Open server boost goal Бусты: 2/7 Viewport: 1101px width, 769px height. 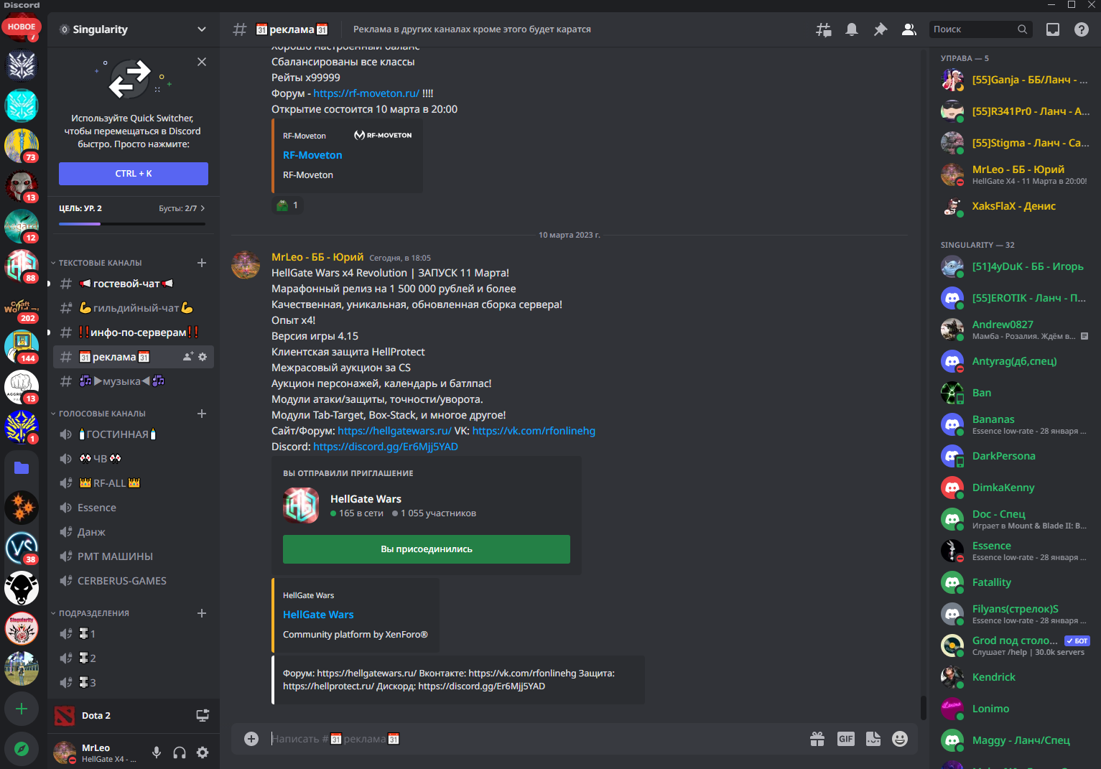(x=182, y=208)
